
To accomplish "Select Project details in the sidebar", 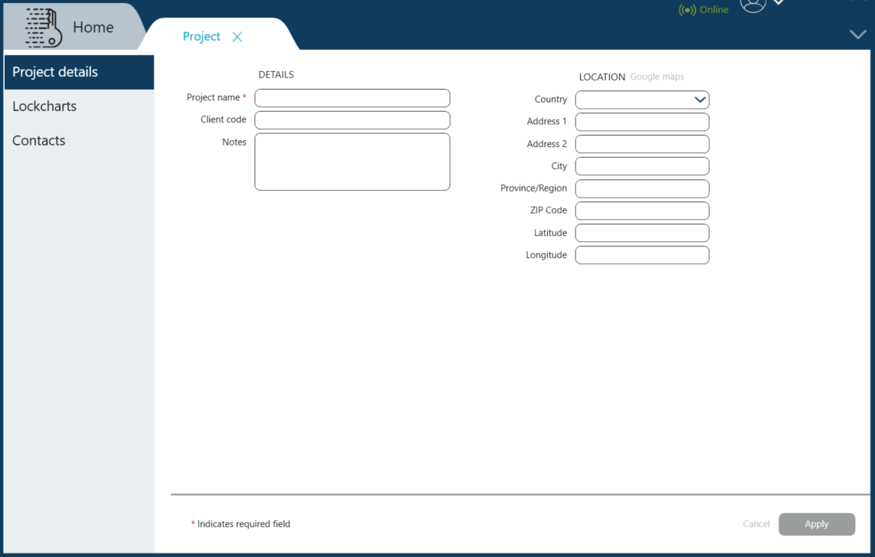I will (55, 72).
